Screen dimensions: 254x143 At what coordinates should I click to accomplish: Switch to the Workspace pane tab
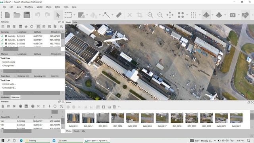5,97
